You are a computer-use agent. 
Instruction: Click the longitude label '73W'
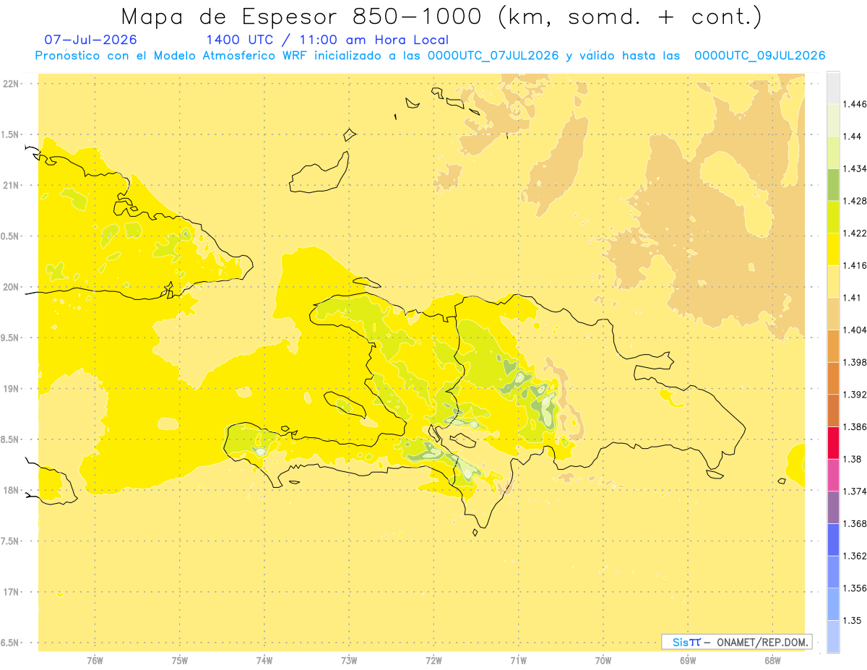pos(349,661)
